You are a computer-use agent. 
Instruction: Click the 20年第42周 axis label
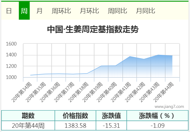(x=135, y=92)
